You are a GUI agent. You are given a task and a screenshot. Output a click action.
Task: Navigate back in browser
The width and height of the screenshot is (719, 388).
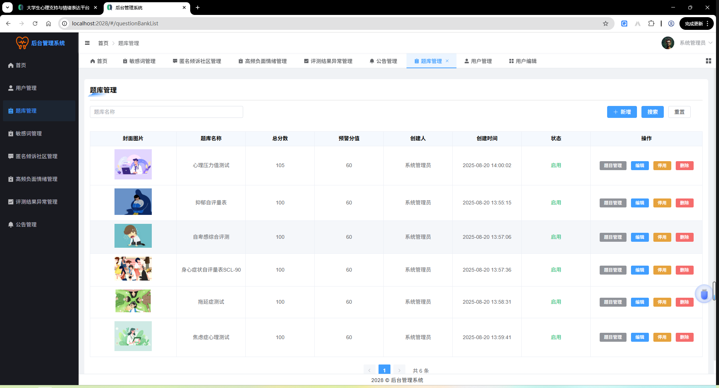(x=8, y=24)
